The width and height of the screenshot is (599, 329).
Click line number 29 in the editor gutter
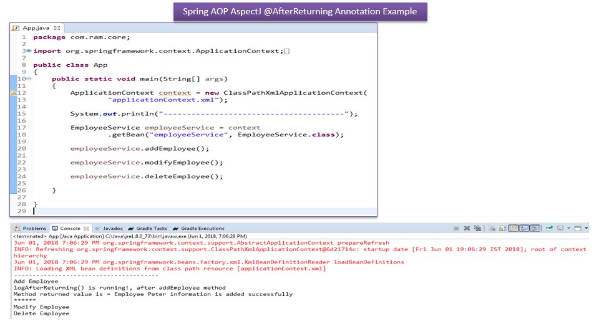[22, 211]
